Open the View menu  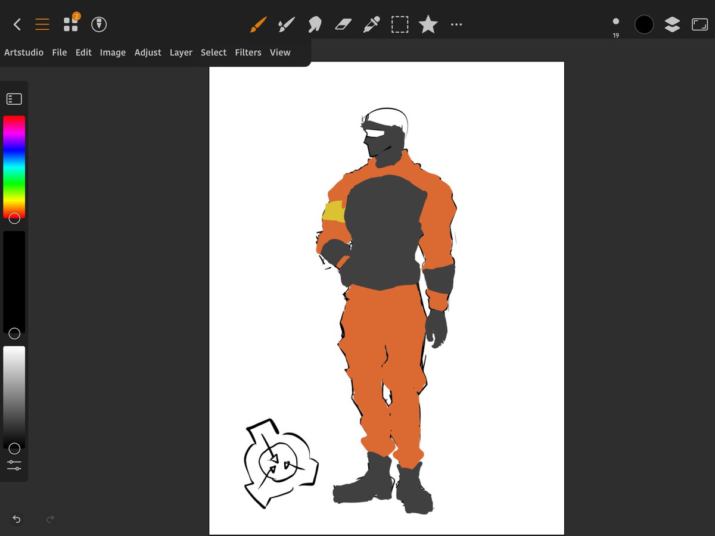coord(280,52)
